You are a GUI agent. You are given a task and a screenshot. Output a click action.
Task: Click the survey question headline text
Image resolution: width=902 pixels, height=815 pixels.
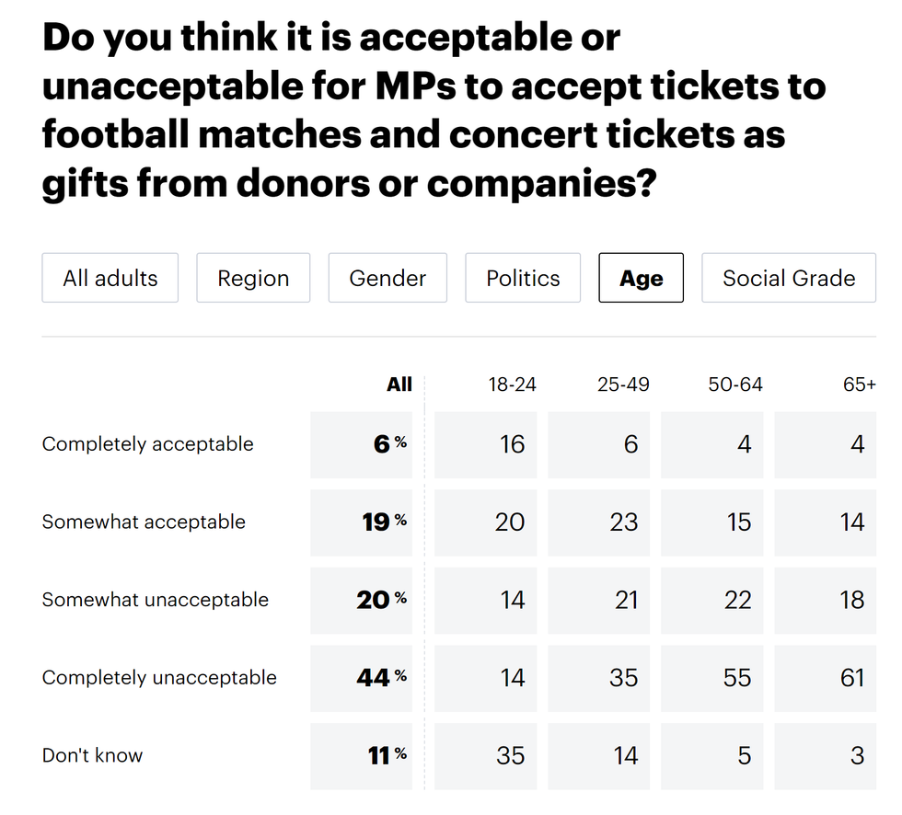pyautogui.click(x=433, y=110)
